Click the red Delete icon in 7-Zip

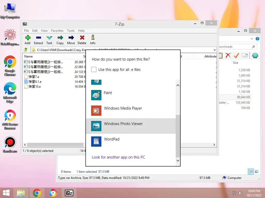click(x=82, y=38)
